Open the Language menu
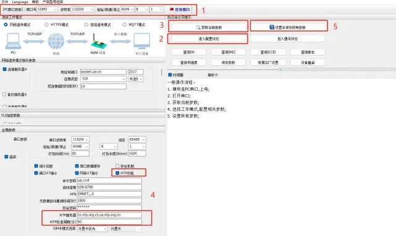Image resolution: width=396 pixels, height=236 pixels. pyautogui.click(x=20, y=2)
